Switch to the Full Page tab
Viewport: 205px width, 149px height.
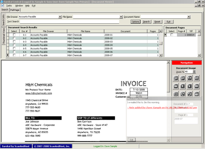point(15,10)
